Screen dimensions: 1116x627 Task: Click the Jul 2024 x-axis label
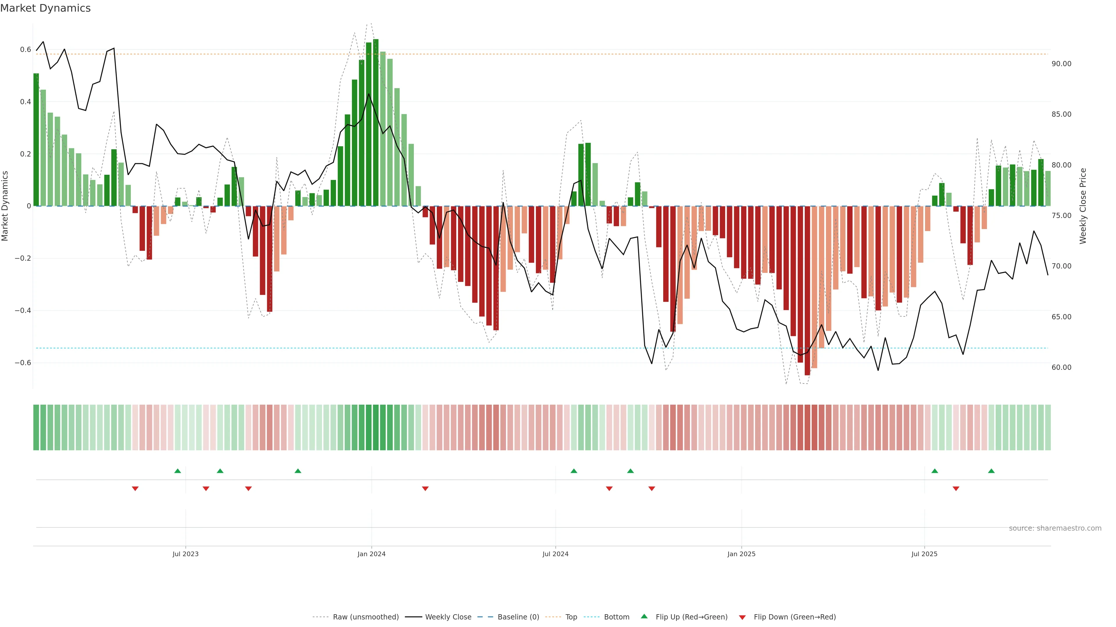click(x=555, y=554)
